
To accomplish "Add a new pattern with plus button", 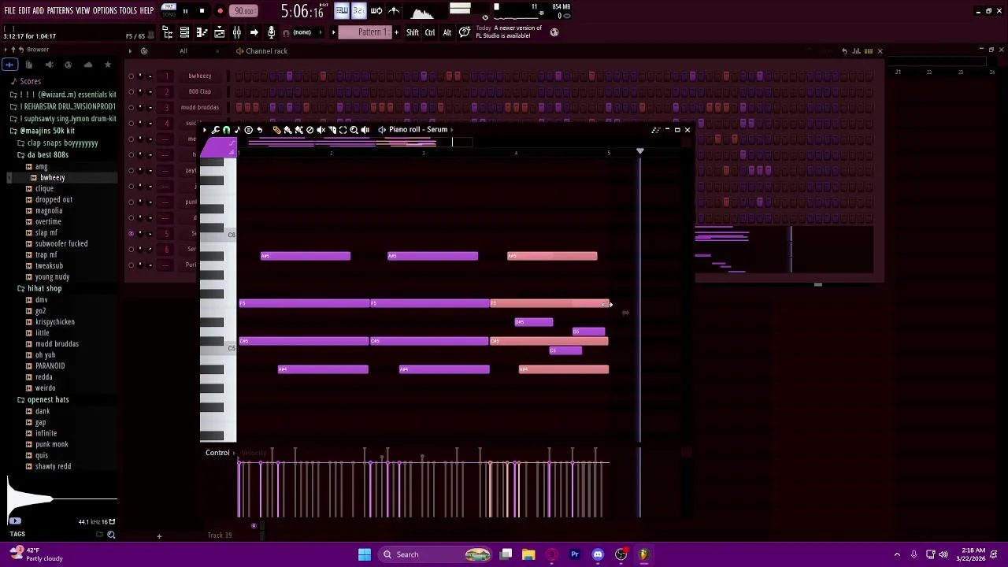I will 396,32.
